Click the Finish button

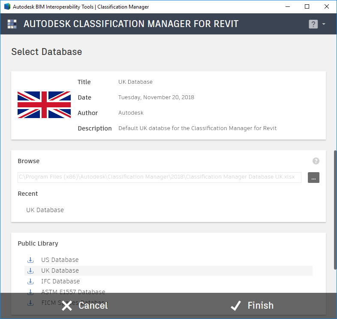point(252,306)
